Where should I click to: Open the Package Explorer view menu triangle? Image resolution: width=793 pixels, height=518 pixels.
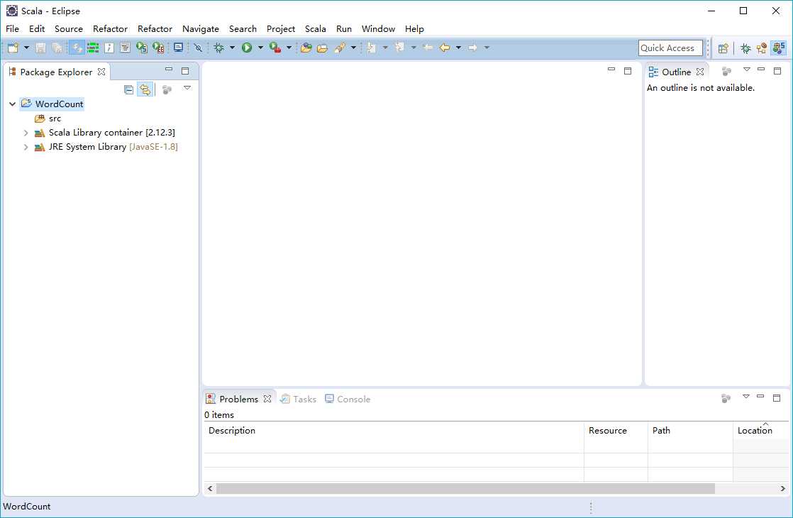187,88
